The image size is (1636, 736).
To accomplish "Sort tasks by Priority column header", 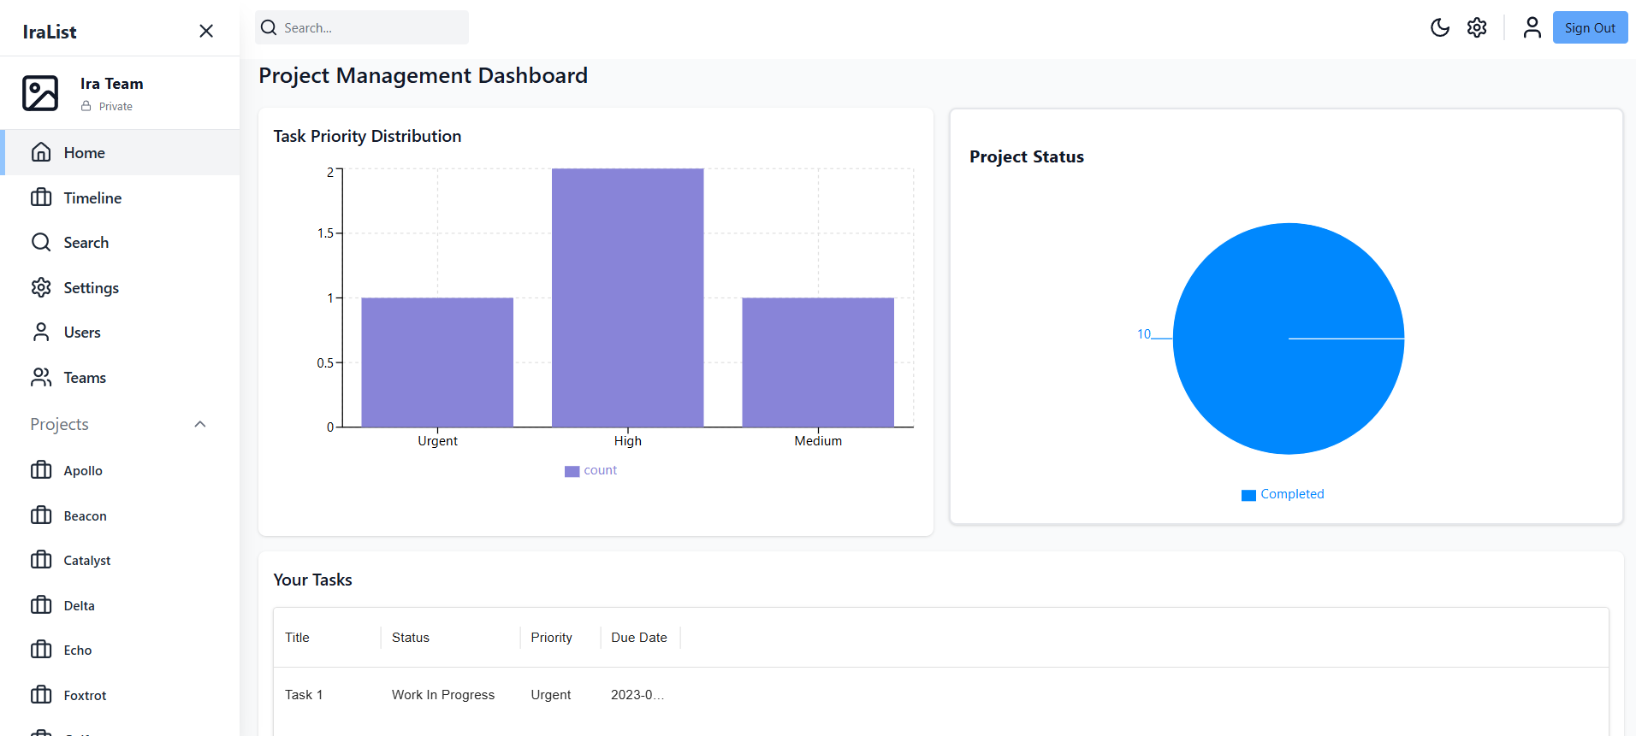I will point(551,638).
